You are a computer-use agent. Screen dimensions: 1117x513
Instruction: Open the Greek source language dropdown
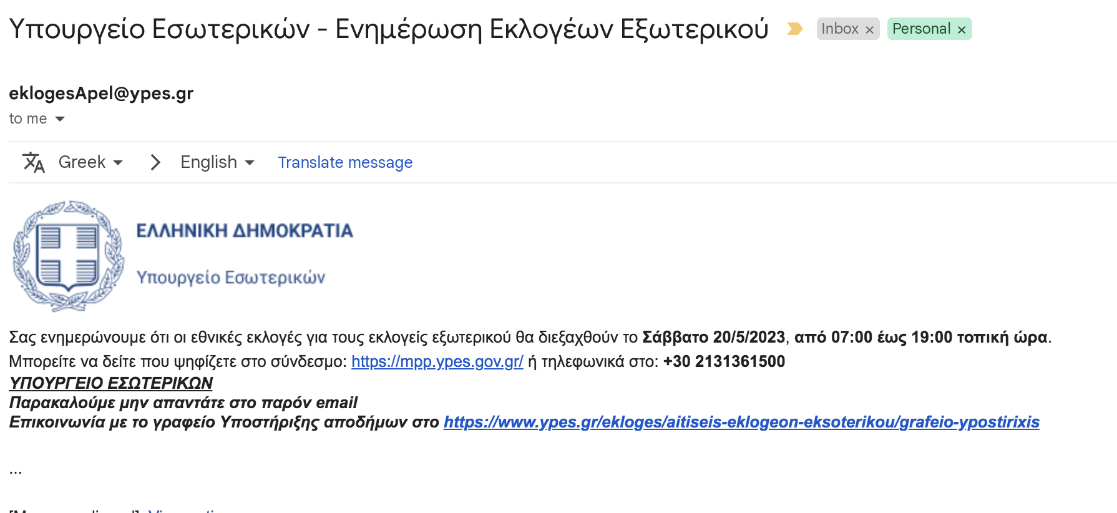pyautogui.click(x=90, y=162)
